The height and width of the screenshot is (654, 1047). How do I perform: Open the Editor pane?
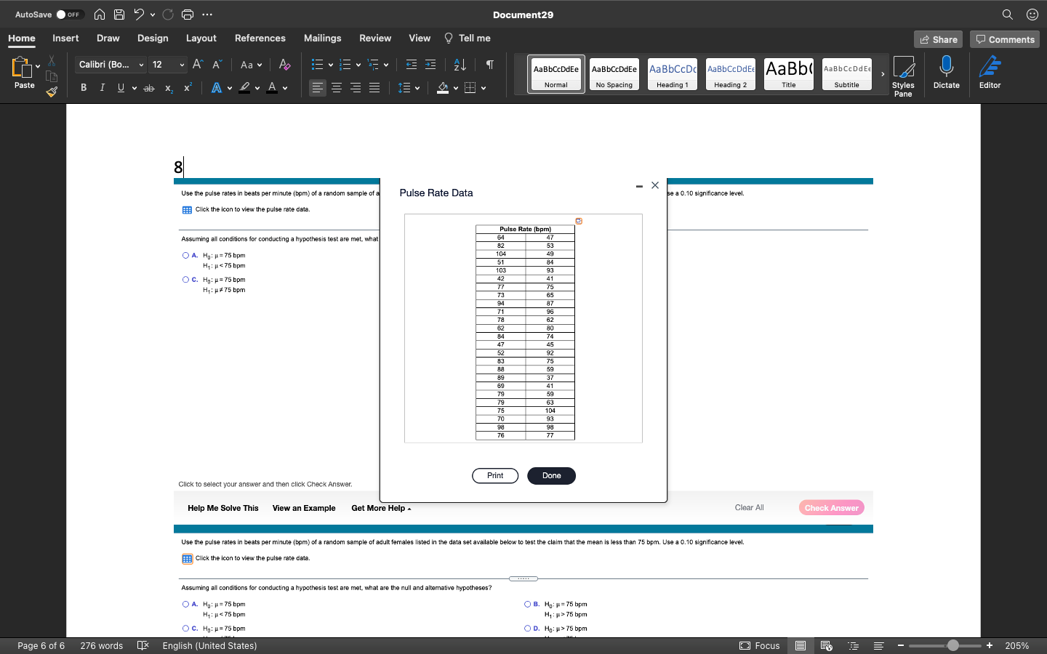[990, 72]
